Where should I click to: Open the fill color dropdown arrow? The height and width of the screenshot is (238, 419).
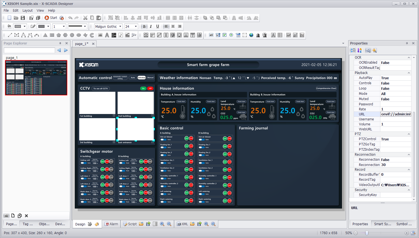24,26
